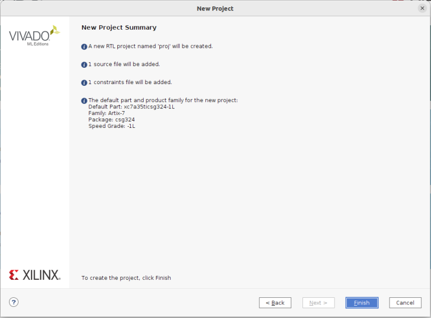Click the info icon beside the default part message
Image resolution: width=431 pixels, height=318 pixels.
(84, 101)
